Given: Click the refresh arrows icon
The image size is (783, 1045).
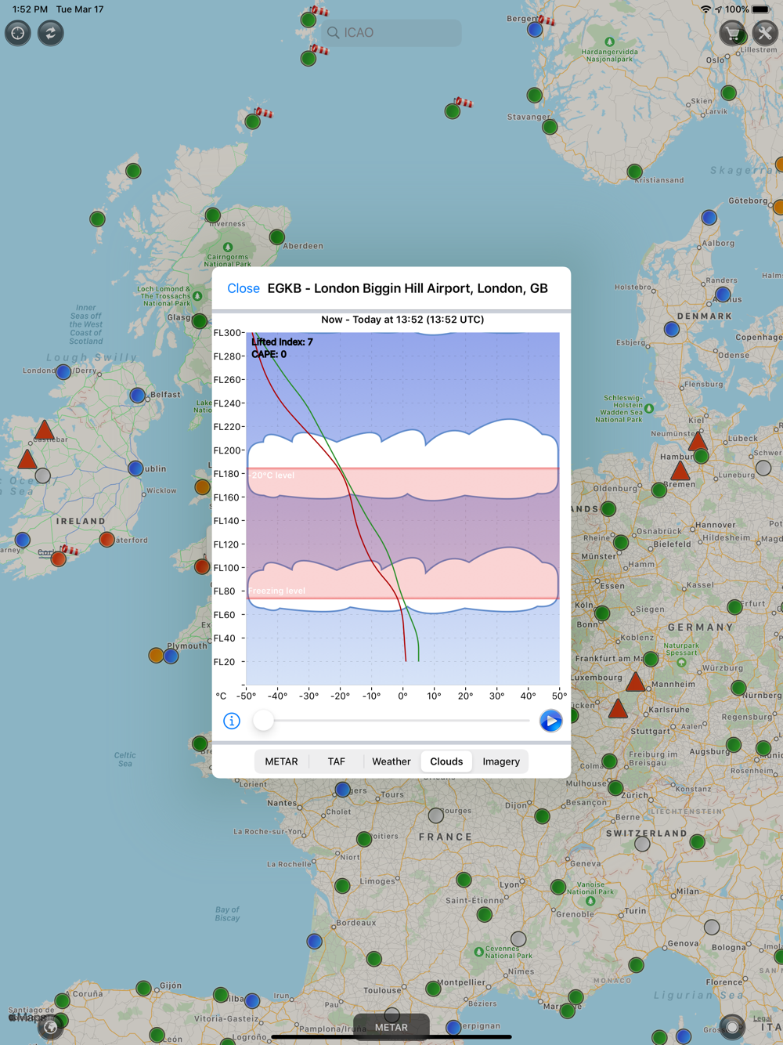Looking at the screenshot, I should point(51,33).
